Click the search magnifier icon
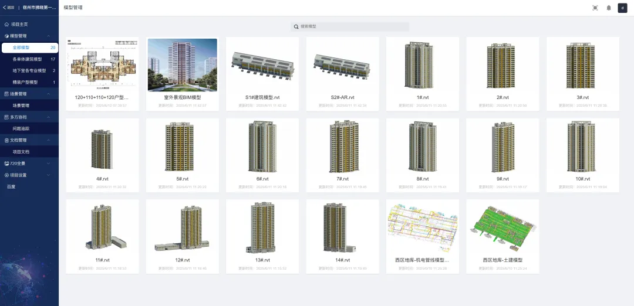 point(296,27)
